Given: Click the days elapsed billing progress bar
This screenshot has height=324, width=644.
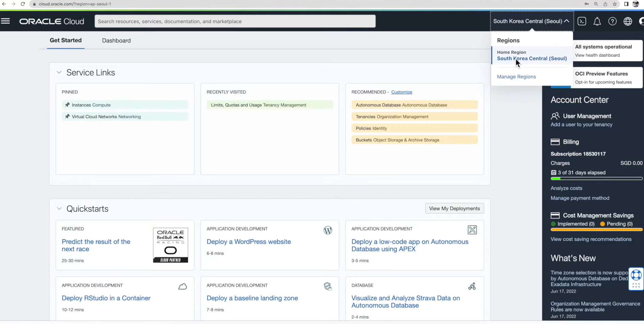Looking at the screenshot, I should point(597,178).
